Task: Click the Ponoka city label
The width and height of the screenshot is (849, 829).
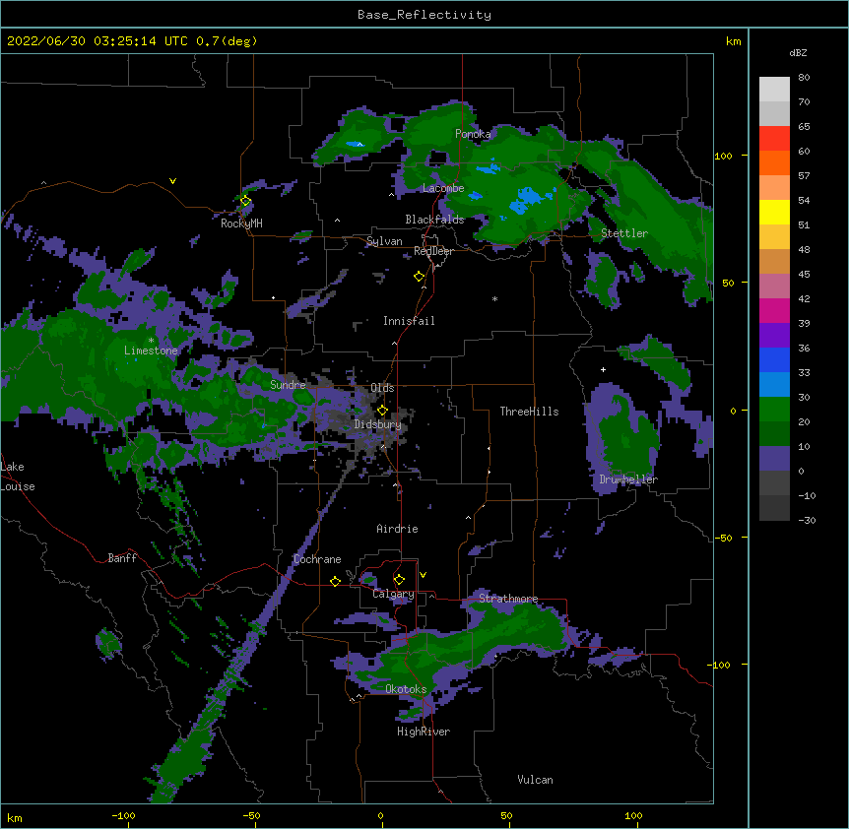Action: click(473, 134)
